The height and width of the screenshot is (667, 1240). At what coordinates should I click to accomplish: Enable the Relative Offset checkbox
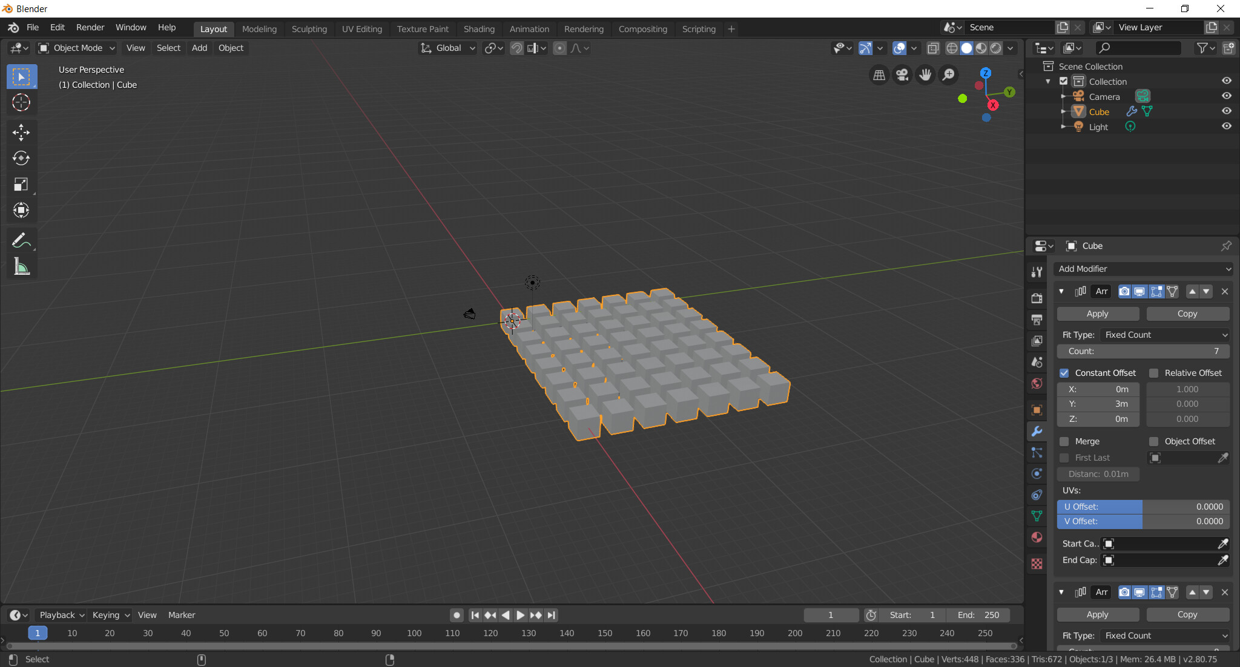(1154, 373)
